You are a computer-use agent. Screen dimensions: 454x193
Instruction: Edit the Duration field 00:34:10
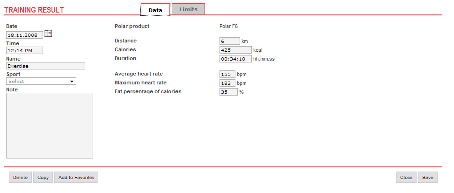(x=236, y=59)
